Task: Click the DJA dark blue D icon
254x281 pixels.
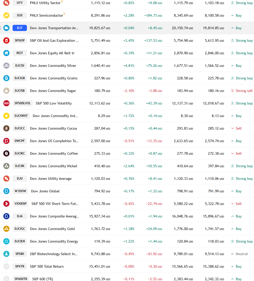Action: click(x=6, y=216)
